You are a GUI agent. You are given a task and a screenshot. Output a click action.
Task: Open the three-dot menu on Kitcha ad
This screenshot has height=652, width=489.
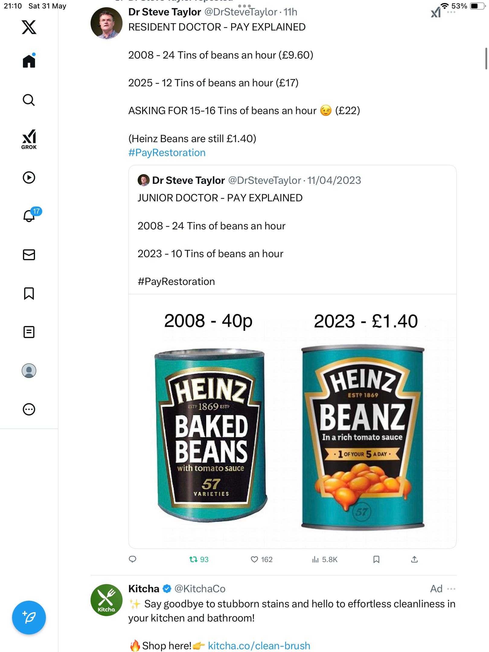[x=451, y=589]
